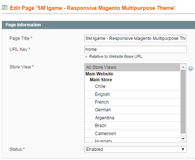Screen dimensions: 195x160
Task: Select partially visible Hungary store view
Action: click(132, 140)
